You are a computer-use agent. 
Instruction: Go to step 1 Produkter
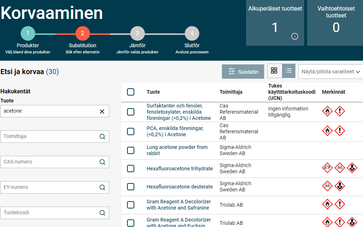[x=28, y=33]
